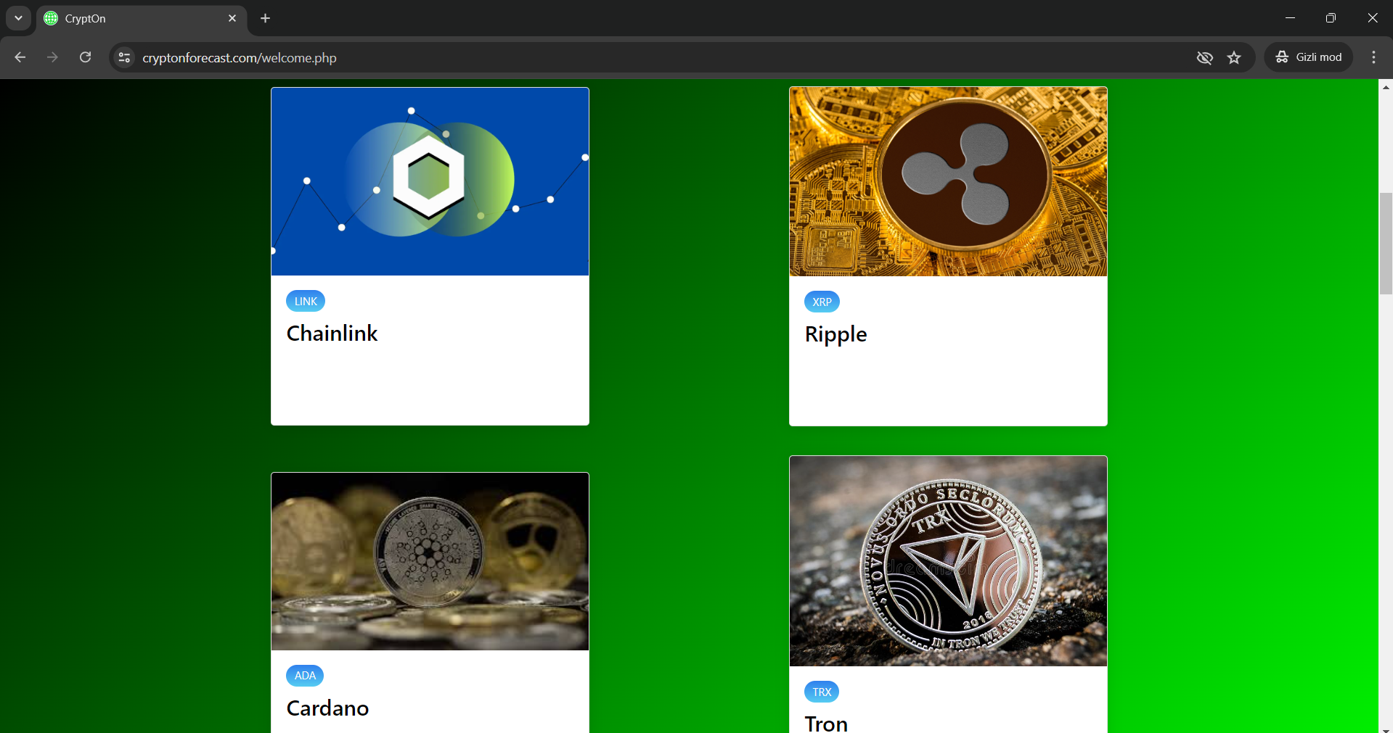1393x733 pixels.
Task: Click the Chainlink logo image
Action: pyautogui.click(x=430, y=181)
